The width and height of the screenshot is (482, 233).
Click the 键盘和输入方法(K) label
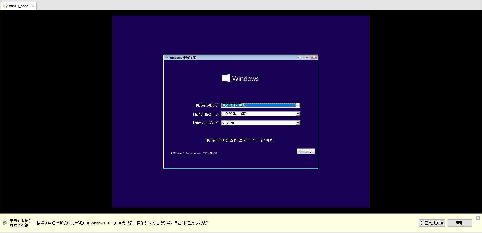click(206, 123)
